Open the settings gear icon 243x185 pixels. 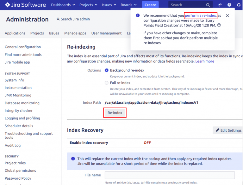[x=239, y=5]
